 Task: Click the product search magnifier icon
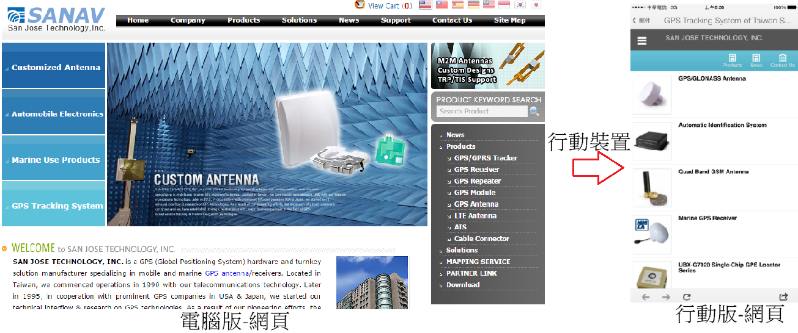tap(534, 111)
